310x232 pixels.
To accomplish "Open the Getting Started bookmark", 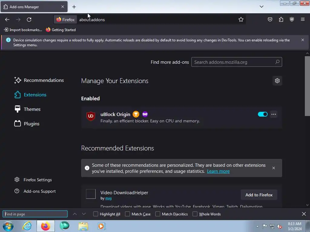I will (61, 30).
